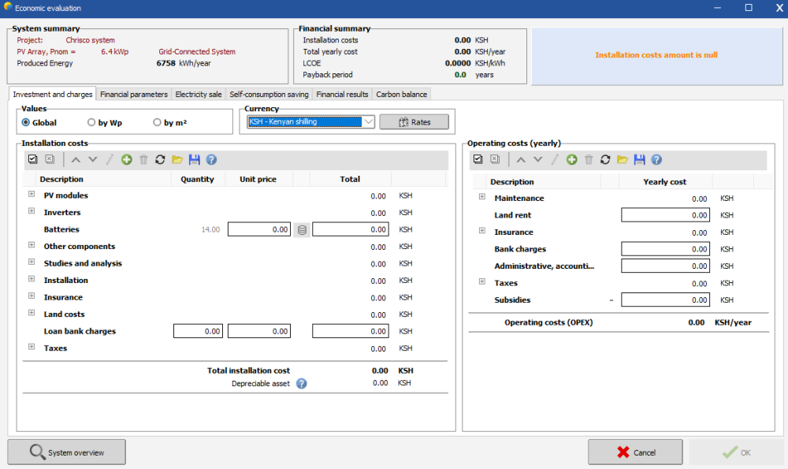788x469 pixels.
Task: Click the help question mark in Operating costs toolbar
Action: (x=656, y=159)
